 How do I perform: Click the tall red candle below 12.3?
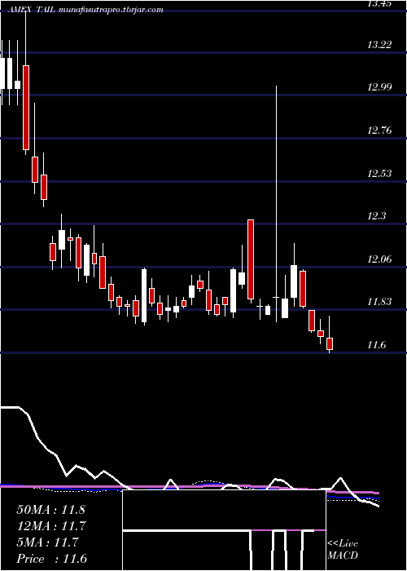(251, 259)
